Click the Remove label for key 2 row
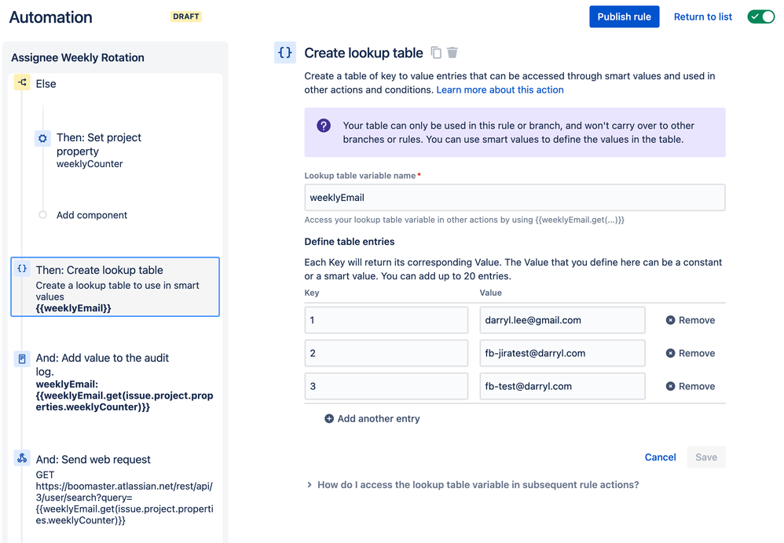This screenshot has width=784, height=543. pos(697,353)
